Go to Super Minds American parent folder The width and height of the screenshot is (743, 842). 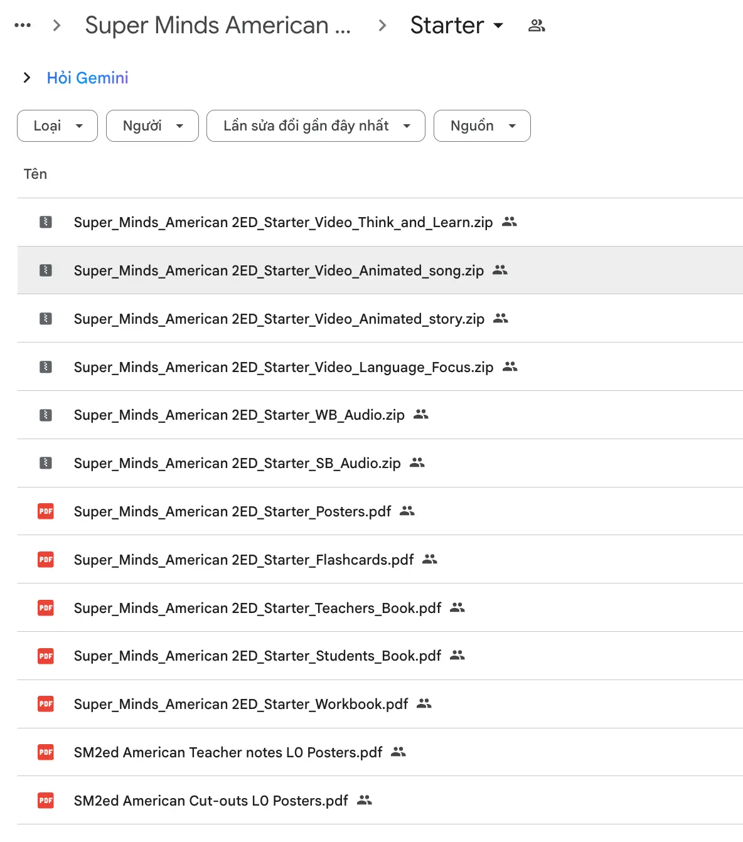tap(217, 26)
